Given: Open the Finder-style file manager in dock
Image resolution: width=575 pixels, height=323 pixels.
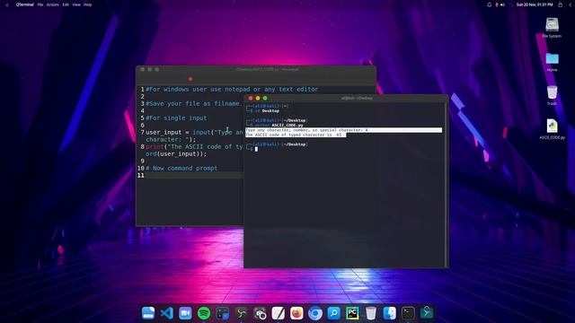Looking at the screenshot, I should pos(389,313).
